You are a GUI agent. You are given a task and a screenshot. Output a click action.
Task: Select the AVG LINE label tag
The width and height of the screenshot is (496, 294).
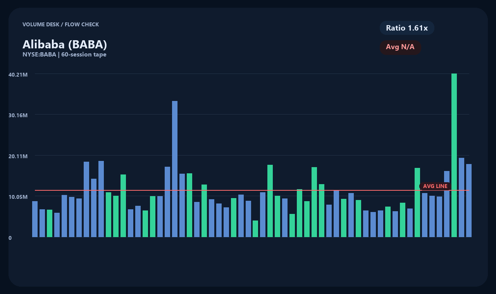point(435,186)
